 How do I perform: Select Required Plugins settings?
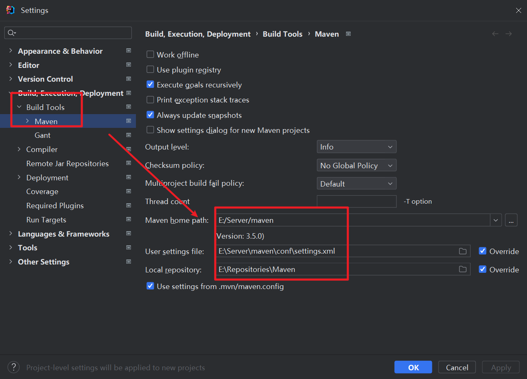tap(55, 206)
